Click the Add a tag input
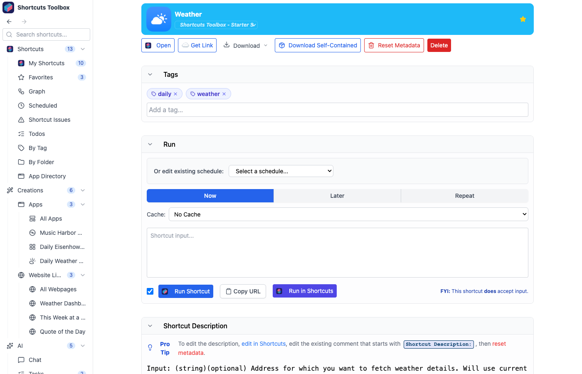This screenshot has width=582, height=374. point(338,110)
